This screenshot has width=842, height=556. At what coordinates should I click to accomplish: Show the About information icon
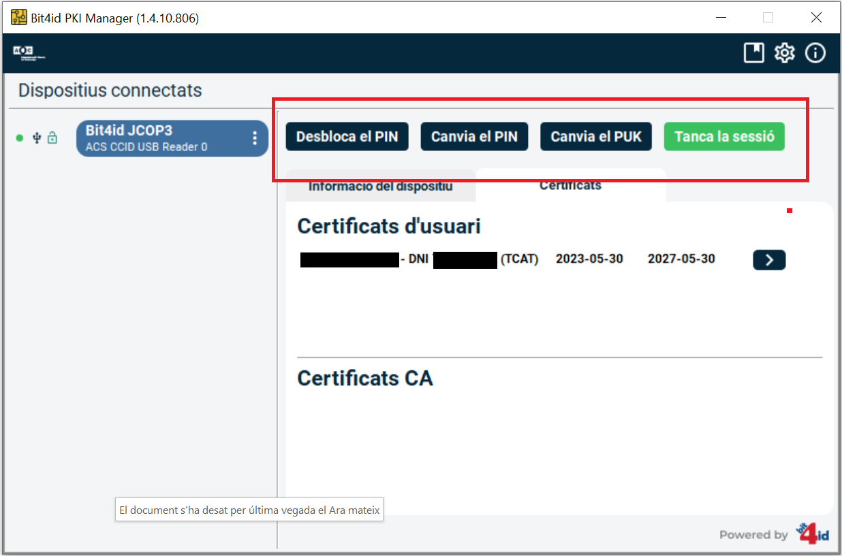click(x=815, y=53)
